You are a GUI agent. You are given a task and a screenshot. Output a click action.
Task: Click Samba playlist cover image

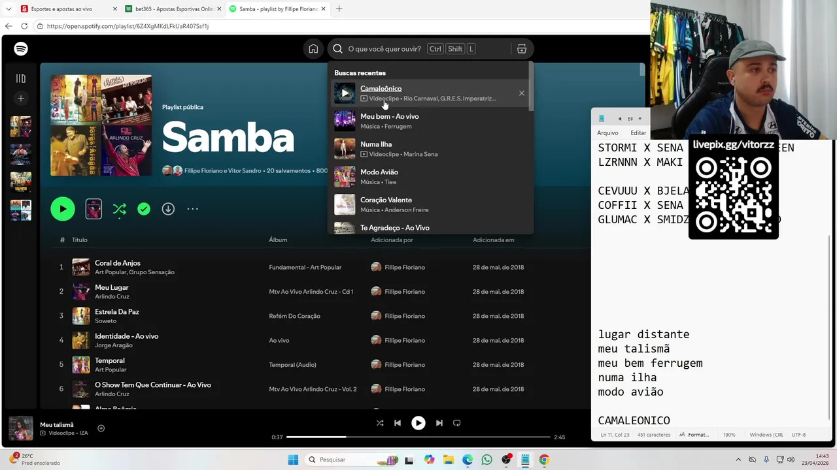coord(101,125)
